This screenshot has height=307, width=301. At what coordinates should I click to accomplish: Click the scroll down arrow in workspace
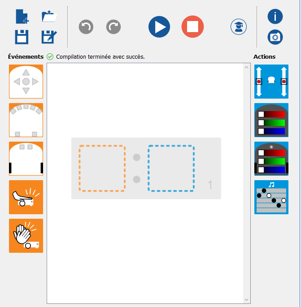tap(247, 300)
